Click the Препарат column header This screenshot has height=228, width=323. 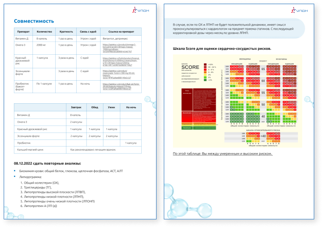23,31
